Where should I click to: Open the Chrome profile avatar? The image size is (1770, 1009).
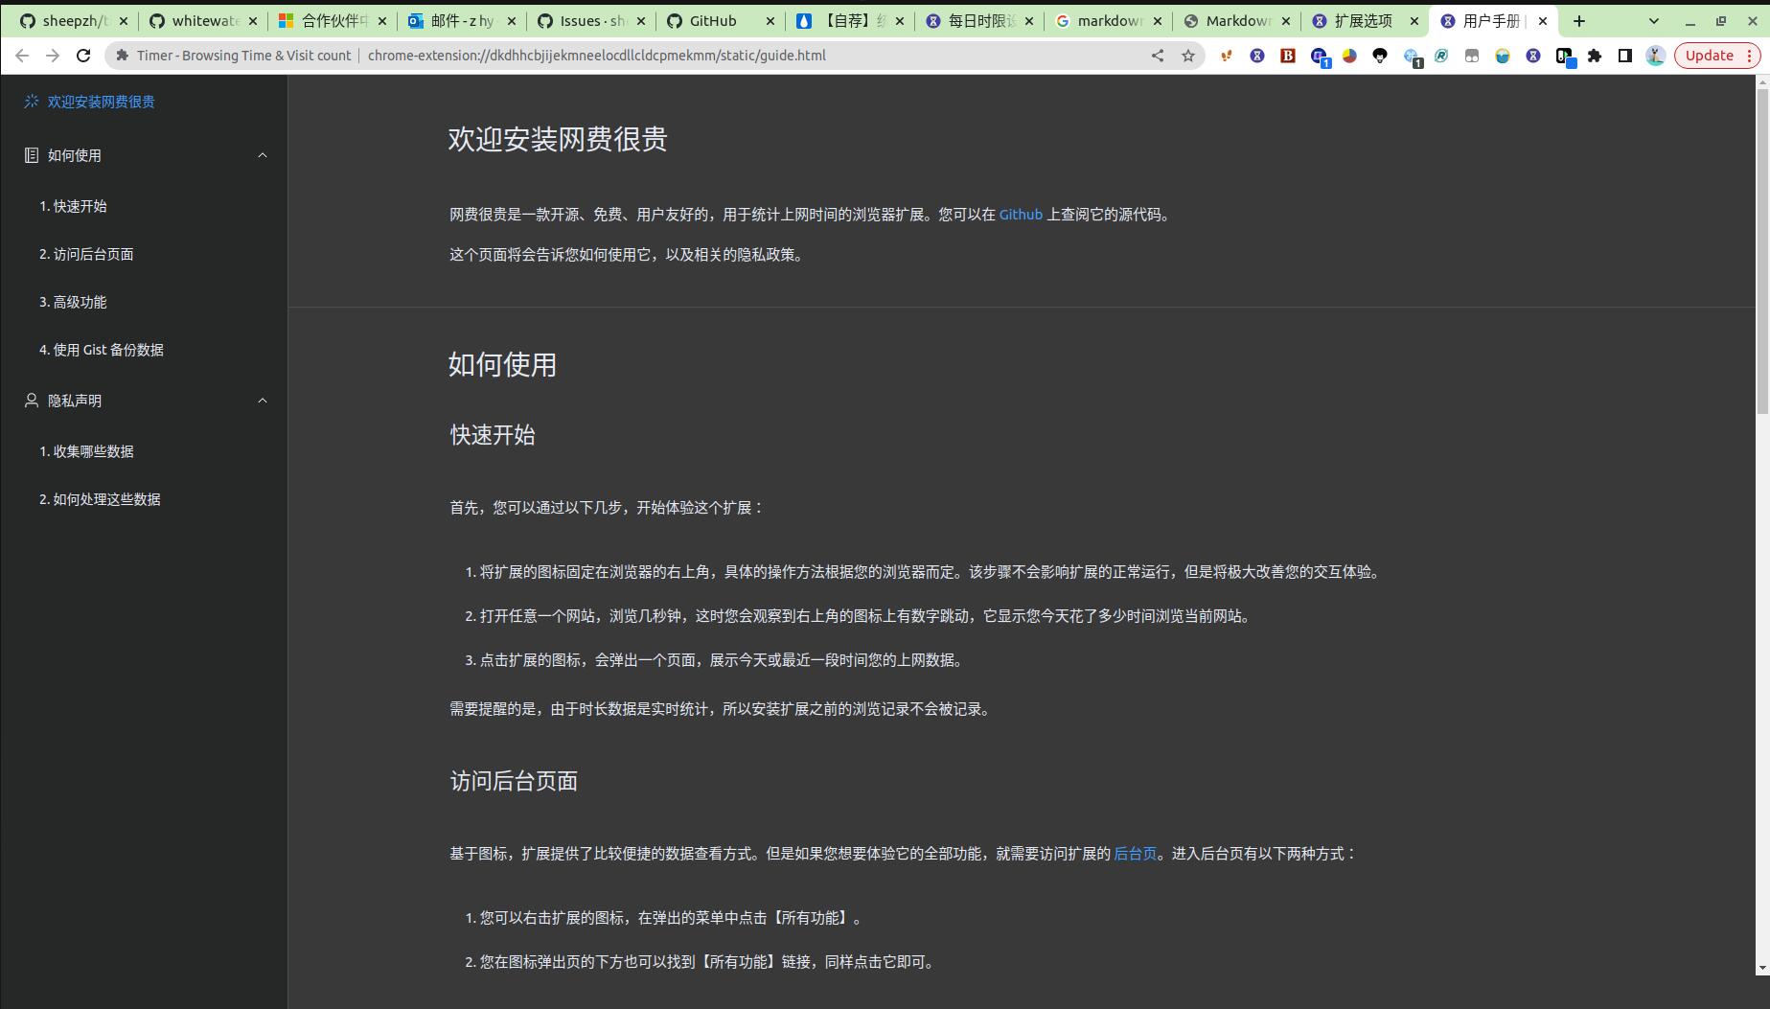pyautogui.click(x=1655, y=56)
